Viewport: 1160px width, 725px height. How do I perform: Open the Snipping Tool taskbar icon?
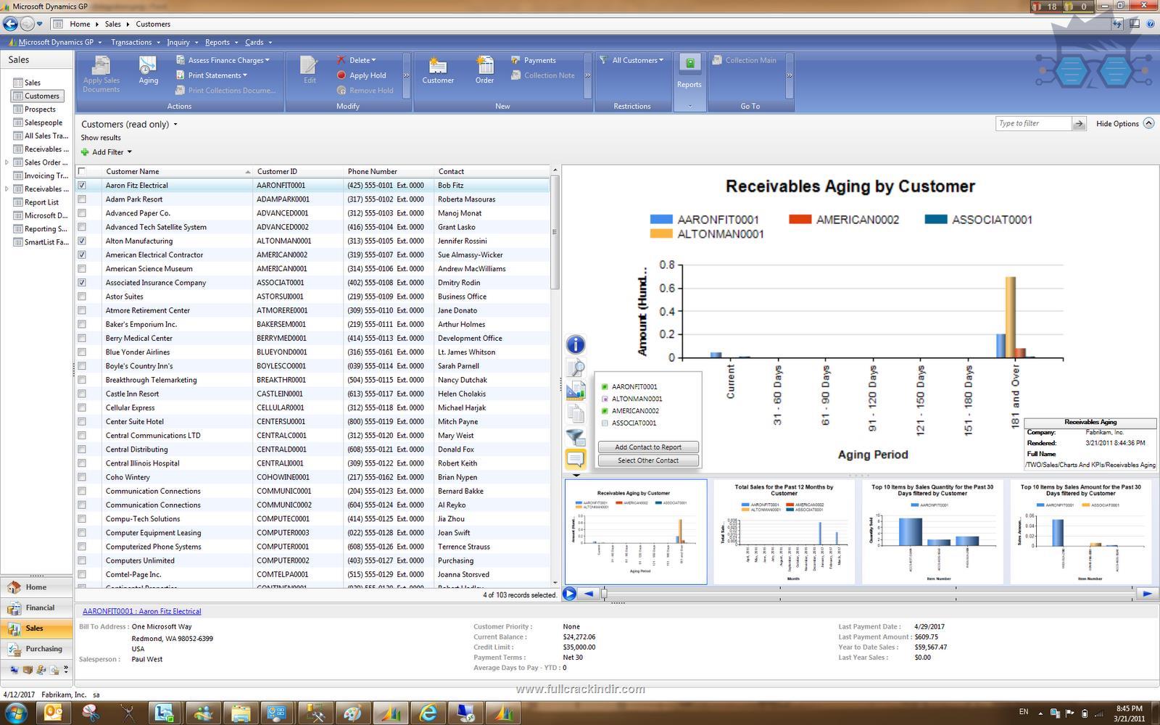point(91,713)
